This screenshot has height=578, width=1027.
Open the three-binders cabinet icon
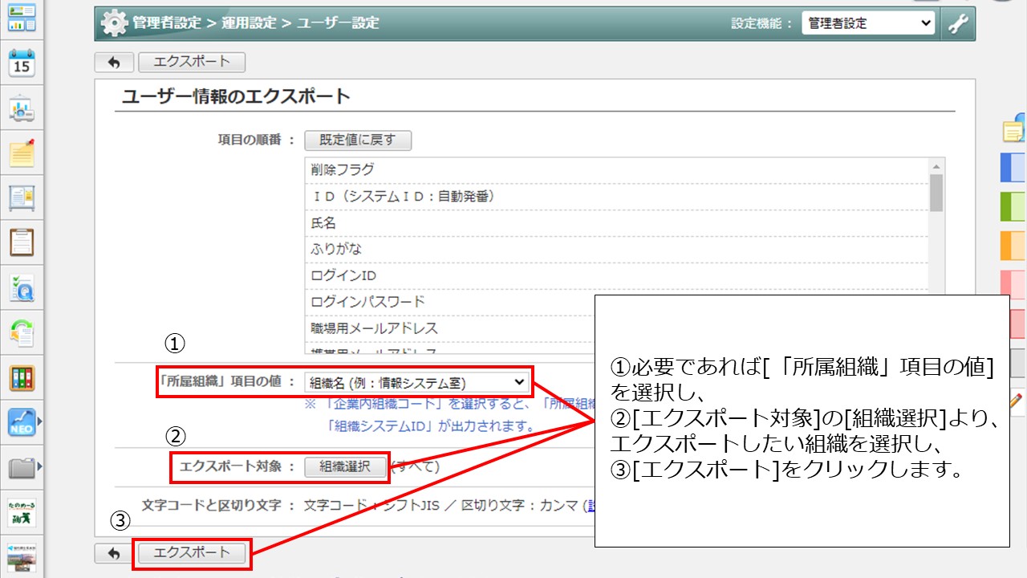coord(22,377)
